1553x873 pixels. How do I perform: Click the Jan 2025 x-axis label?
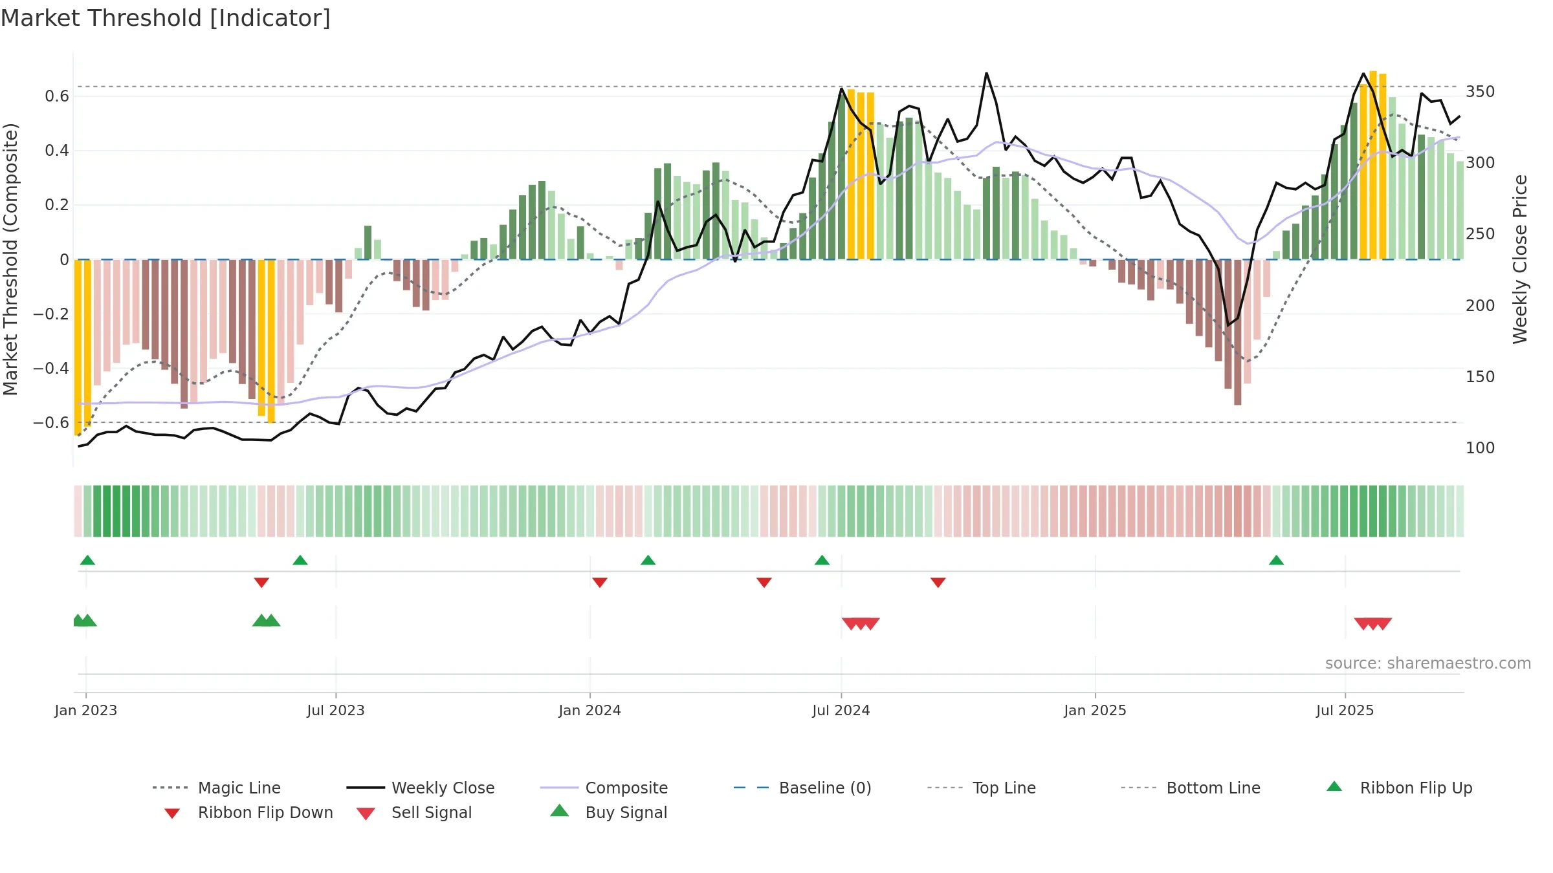pos(1096,711)
